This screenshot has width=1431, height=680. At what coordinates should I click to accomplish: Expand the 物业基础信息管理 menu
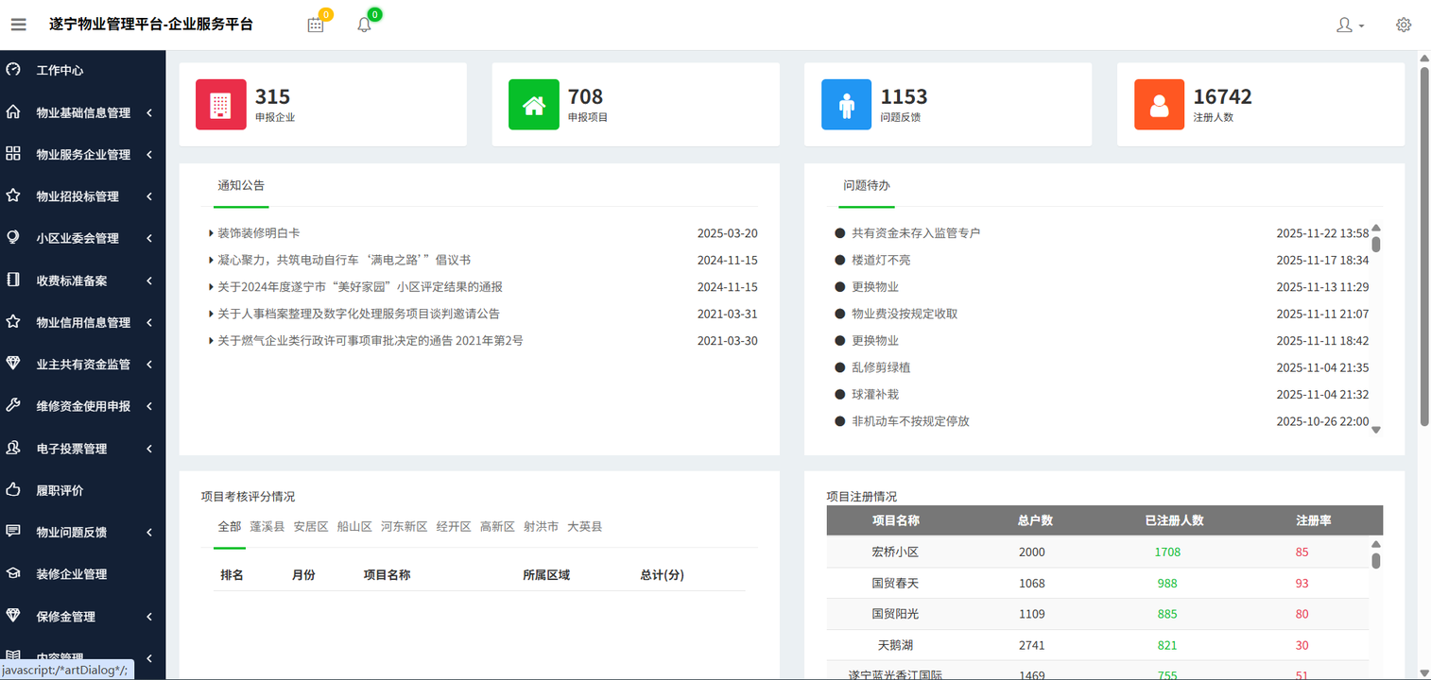83,111
